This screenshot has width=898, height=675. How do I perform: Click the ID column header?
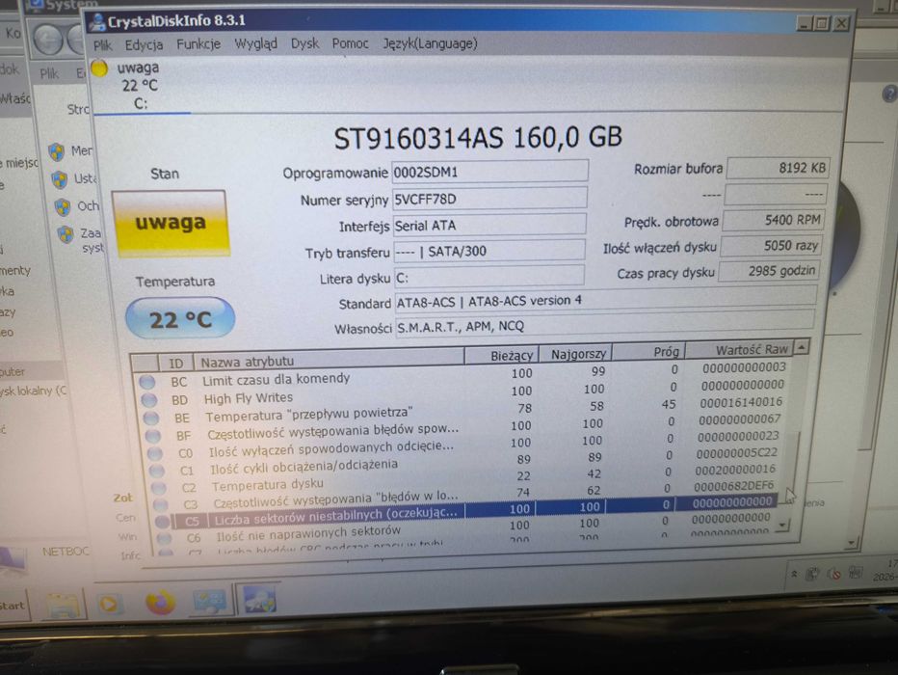pos(175,364)
